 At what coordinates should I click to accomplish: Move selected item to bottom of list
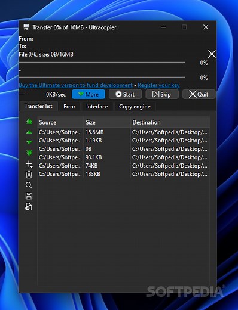coord(29,153)
